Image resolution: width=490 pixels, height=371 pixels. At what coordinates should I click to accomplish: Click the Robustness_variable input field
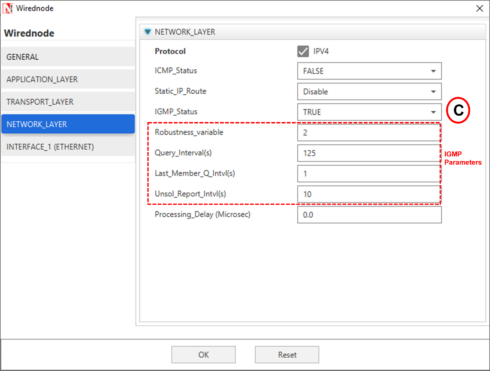369,133
